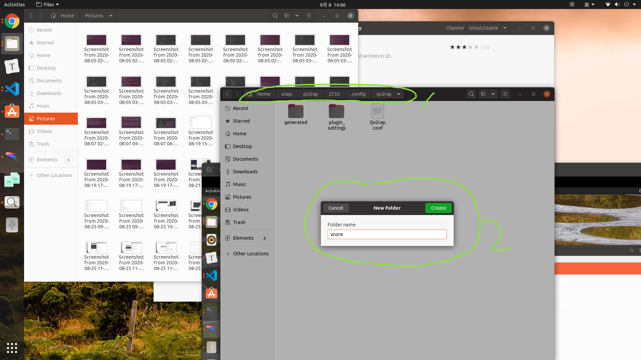This screenshot has height=360, width=641.
Task: Go back in Pictures file manager
Action: [x=31, y=16]
